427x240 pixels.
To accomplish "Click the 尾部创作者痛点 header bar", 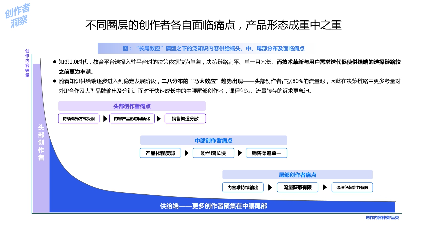I will tap(298, 175).
